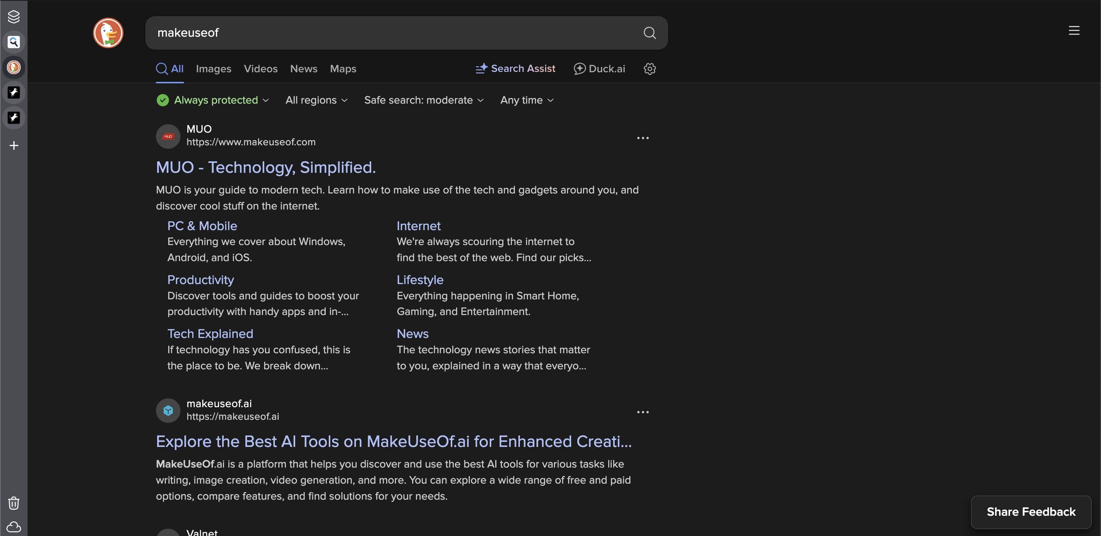This screenshot has width=1101, height=536.
Task: Click the Share Feedback button
Action: [x=1031, y=512]
